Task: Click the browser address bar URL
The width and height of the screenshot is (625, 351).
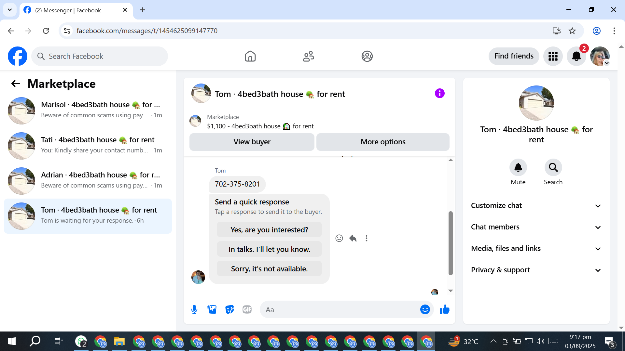Action: [x=147, y=31]
